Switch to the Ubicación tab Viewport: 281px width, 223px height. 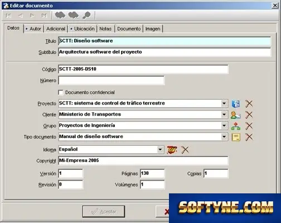point(83,29)
